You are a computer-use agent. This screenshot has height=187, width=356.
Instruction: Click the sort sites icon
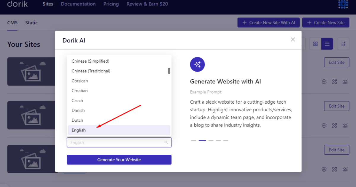tap(343, 44)
